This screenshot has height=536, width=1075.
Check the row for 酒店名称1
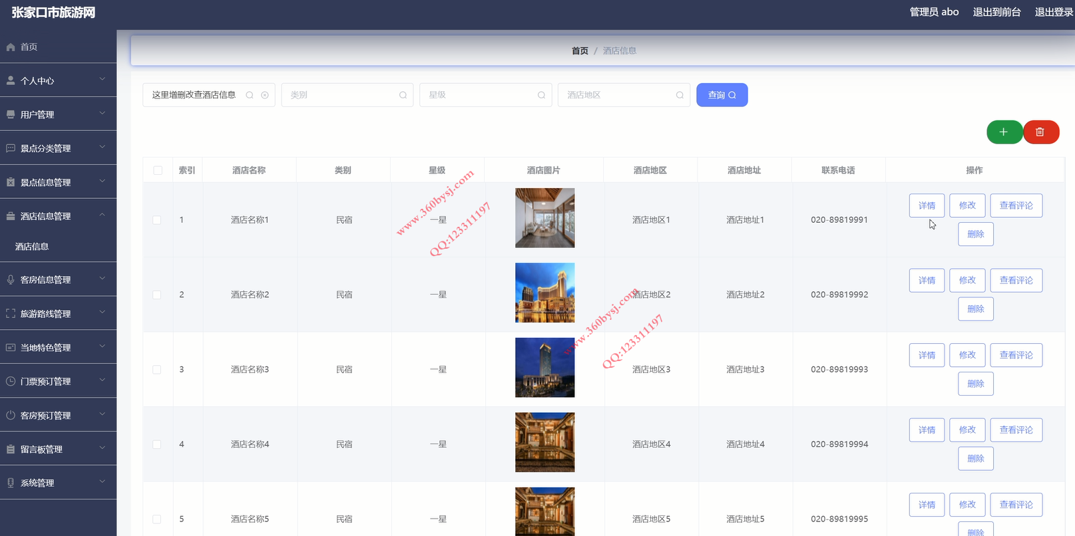point(157,220)
